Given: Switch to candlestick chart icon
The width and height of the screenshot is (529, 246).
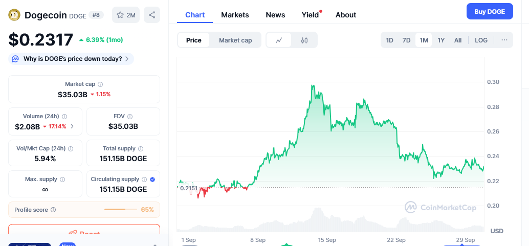Looking at the screenshot, I should [304, 40].
